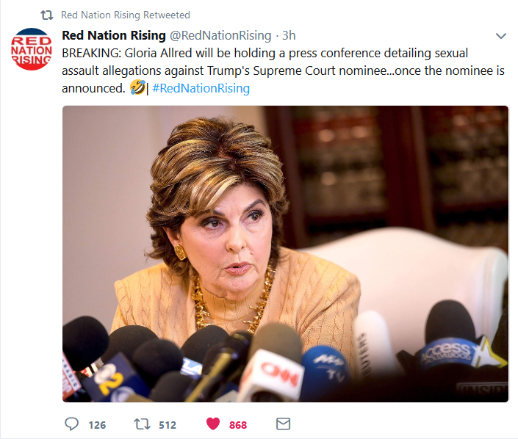
Task: Click the envelope direct message icon
Action: tap(283, 424)
